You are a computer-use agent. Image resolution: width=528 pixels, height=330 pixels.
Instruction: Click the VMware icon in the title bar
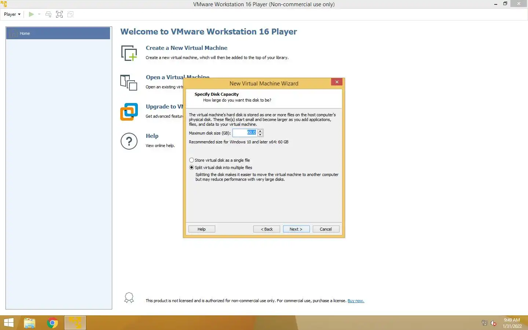(x=4, y=4)
